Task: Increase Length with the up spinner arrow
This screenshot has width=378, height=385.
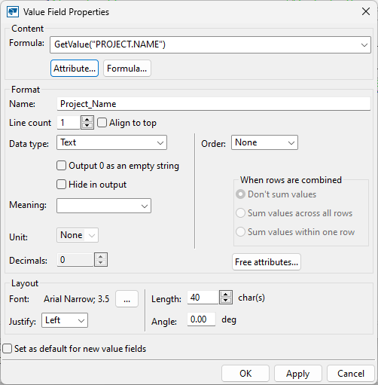Action: 226,295
